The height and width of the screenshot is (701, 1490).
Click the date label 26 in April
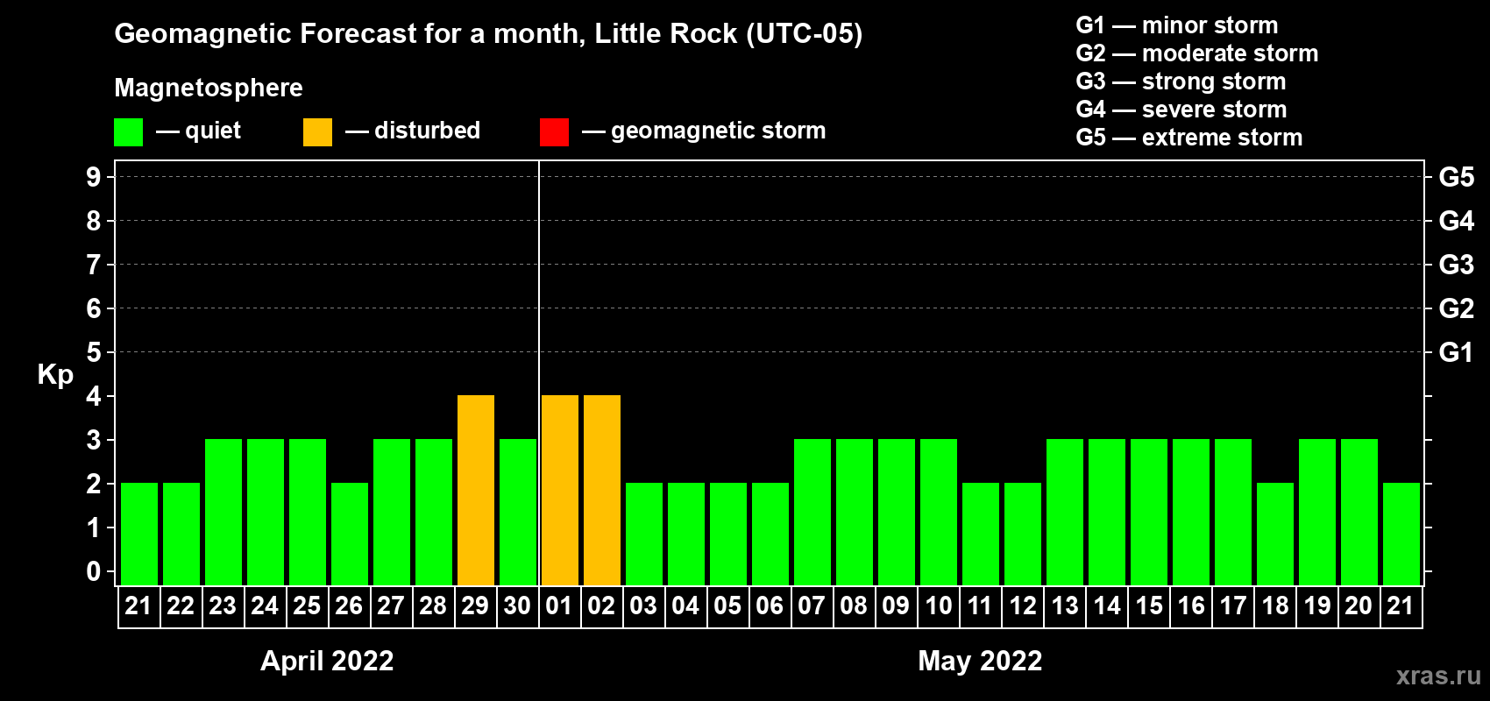pyautogui.click(x=349, y=605)
